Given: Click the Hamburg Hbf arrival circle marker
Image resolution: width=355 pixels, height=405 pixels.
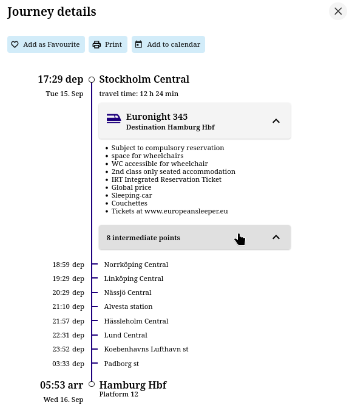Looking at the screenshot, I should 92,384.
